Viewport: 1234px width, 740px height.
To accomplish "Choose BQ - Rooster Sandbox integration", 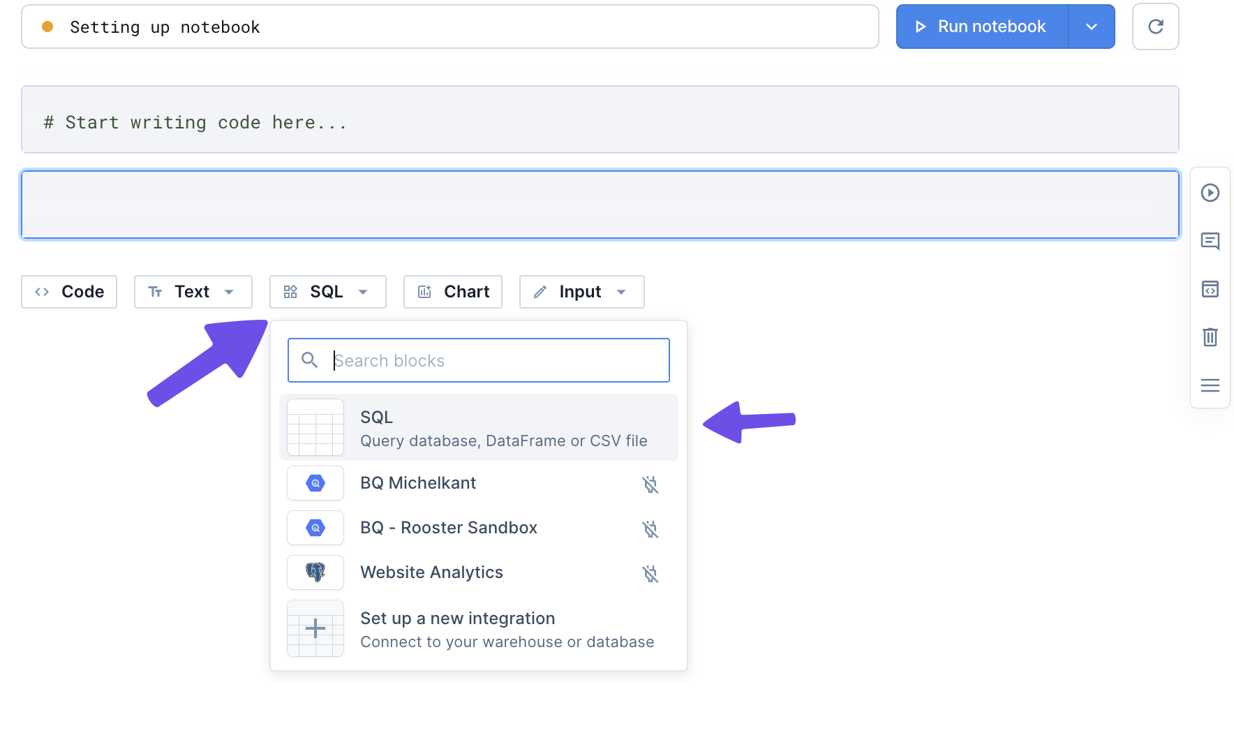I will click(479, 528).
